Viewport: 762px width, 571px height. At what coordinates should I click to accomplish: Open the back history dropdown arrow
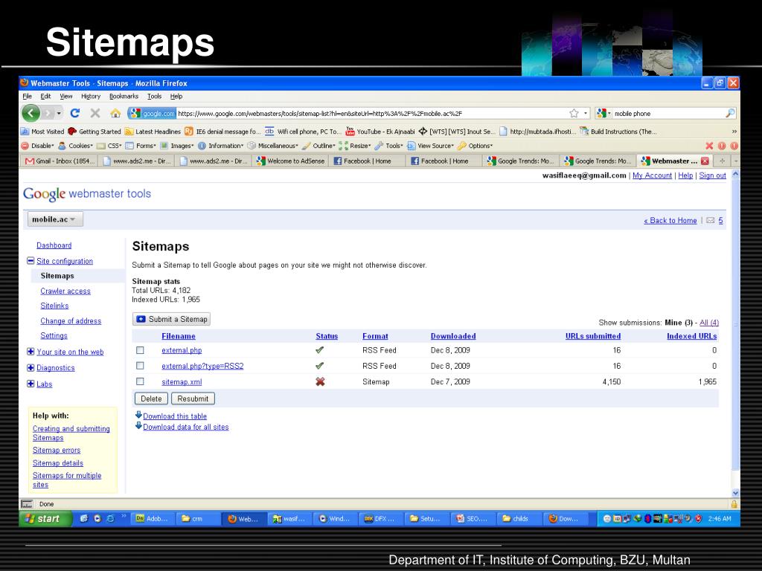(x=59, y=114)
